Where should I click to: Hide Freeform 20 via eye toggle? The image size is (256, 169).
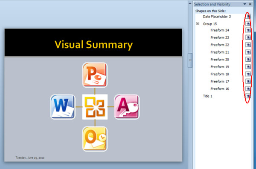pos(248,60)
